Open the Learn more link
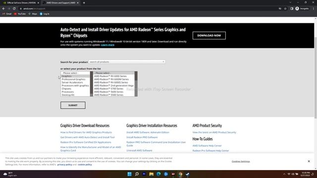This screenshot has height=178, width=317. pos(107,45)
